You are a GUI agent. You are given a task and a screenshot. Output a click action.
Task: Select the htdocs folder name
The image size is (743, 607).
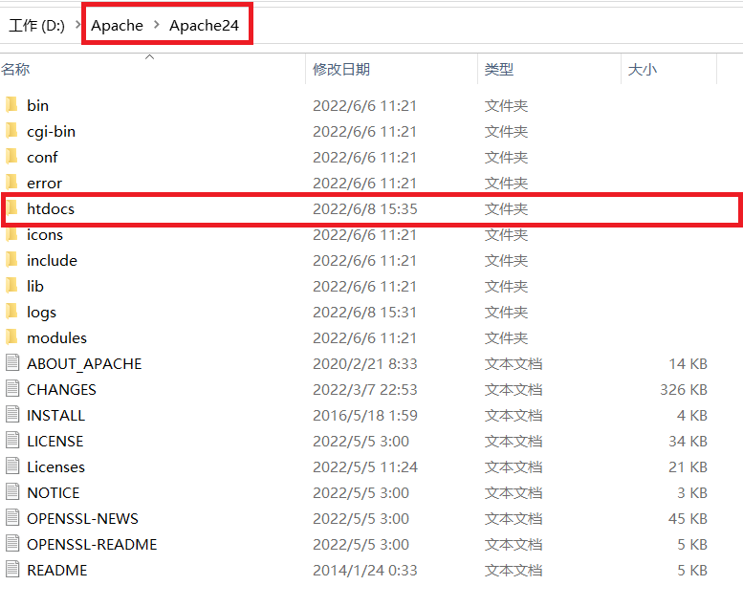click(51, 208)
